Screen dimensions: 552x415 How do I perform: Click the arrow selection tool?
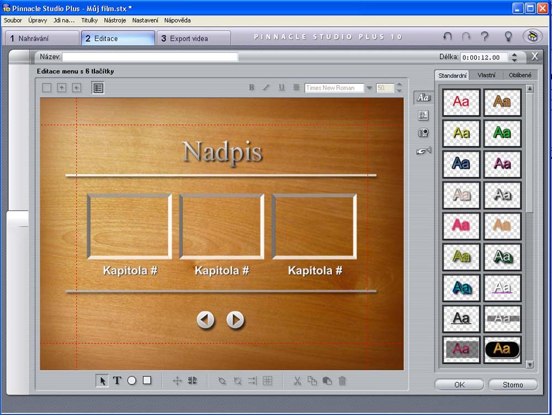pos(102,380)
